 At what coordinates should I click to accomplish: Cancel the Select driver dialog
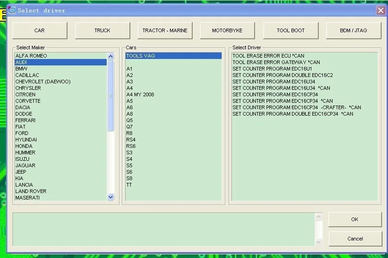pos(355,239)
